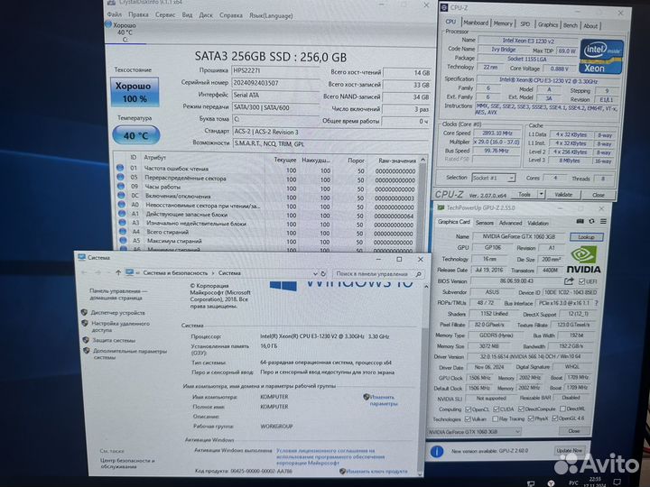Click computer icon in System address bar

130,272
